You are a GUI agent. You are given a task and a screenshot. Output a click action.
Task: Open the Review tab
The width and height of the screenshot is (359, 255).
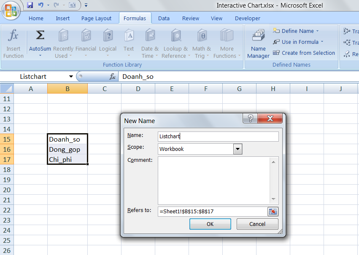click(191, 18)
